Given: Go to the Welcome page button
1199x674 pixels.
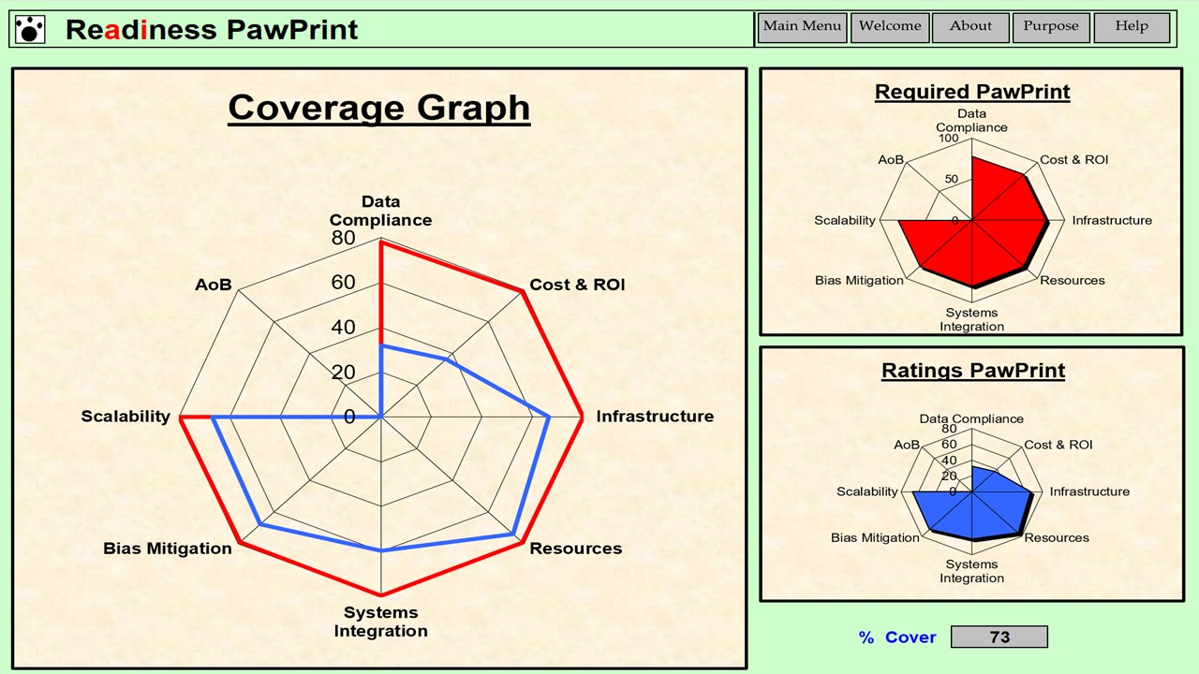Looking at the screenshot, I should (890, 27).
